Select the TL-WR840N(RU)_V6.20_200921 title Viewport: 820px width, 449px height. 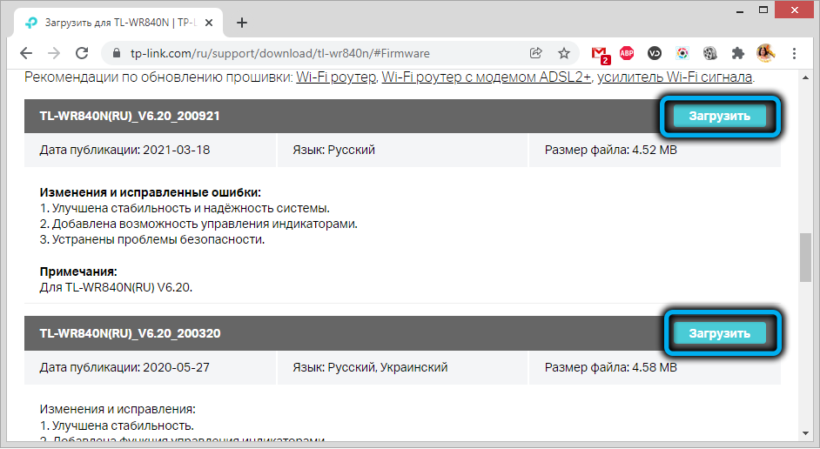(x=130, y=116)
